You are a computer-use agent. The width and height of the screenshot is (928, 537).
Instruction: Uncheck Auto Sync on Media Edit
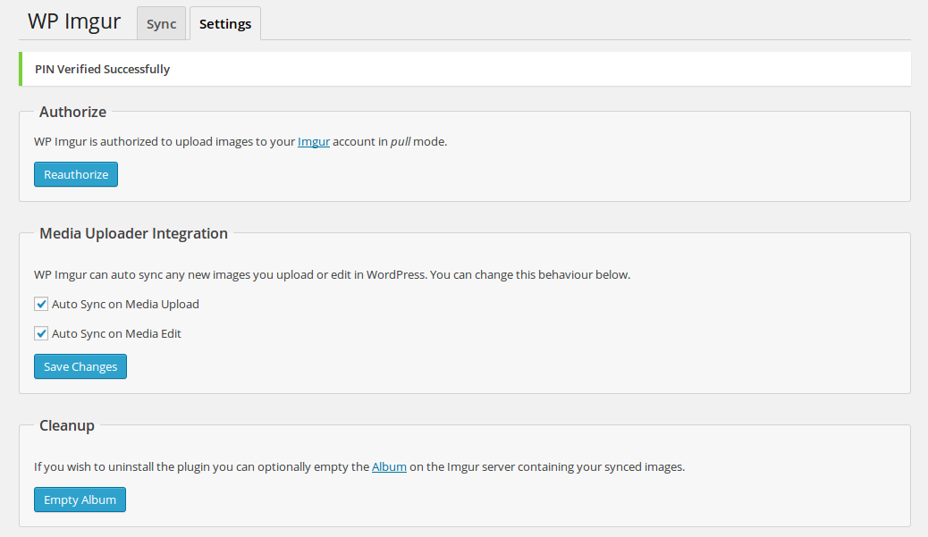point(41,333)
